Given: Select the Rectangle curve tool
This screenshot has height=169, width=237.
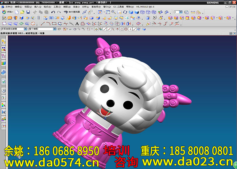Looking at the screenshot, I should (x=54, y=24).
